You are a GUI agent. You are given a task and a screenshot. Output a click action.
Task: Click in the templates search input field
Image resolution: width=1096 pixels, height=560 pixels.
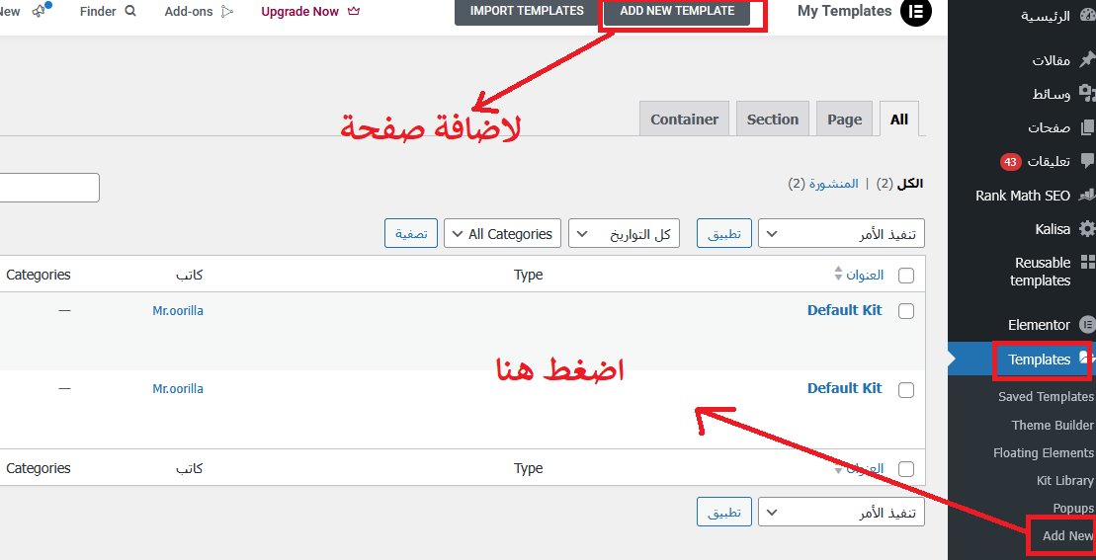[49, 187]
